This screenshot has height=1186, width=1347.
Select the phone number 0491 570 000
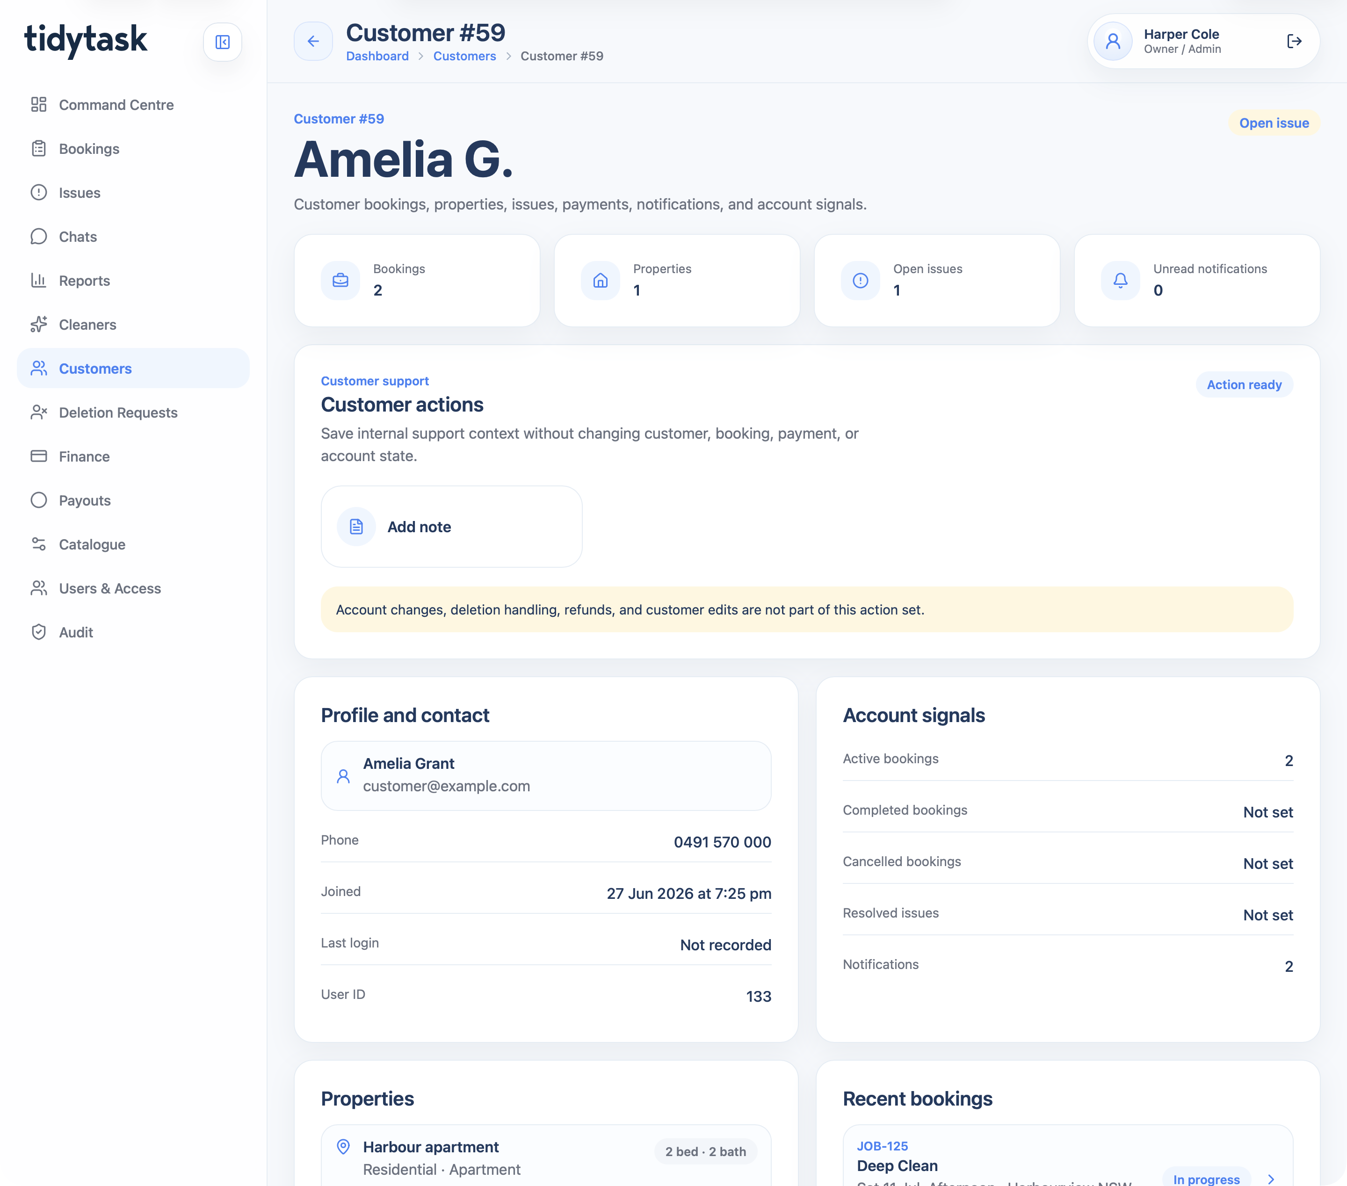pos(722,842)
